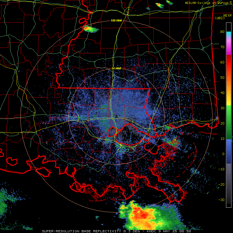Click the 60 value on dBZ scale
Viewport: 233px width, 233px height.
coord(222,62)
